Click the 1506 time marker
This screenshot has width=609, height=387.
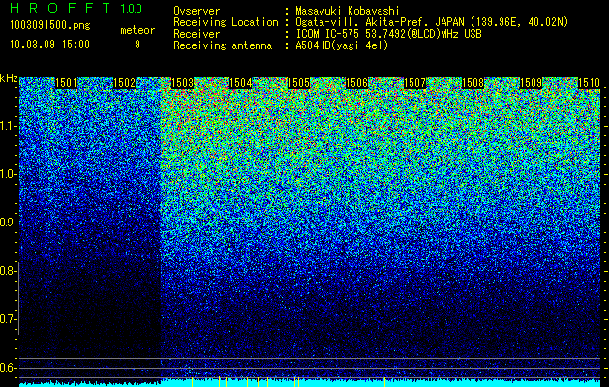tap(356, 83)
